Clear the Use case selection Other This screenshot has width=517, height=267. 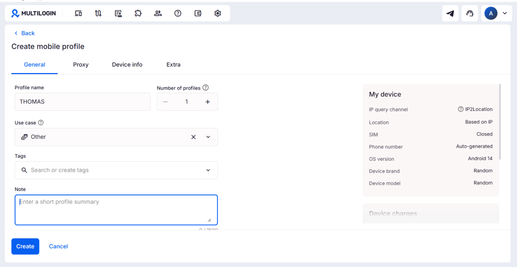click(x=193, y=137)
